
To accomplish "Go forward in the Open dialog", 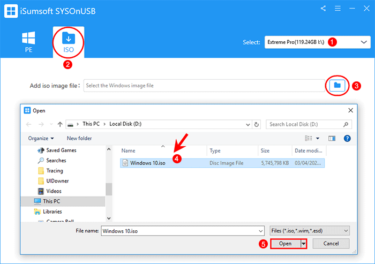I will pyautogui.click(x=41, y=124).
